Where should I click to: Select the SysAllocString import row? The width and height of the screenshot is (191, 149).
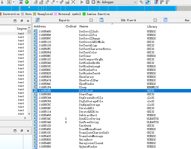coord(89,119)
